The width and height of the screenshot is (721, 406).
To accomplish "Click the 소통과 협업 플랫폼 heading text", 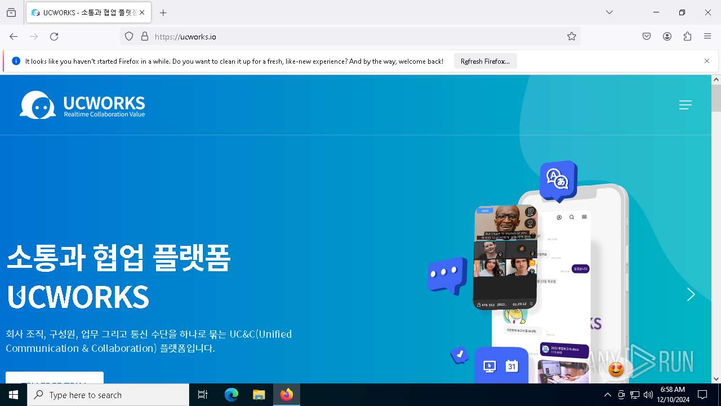I will (x=118, y=259).
